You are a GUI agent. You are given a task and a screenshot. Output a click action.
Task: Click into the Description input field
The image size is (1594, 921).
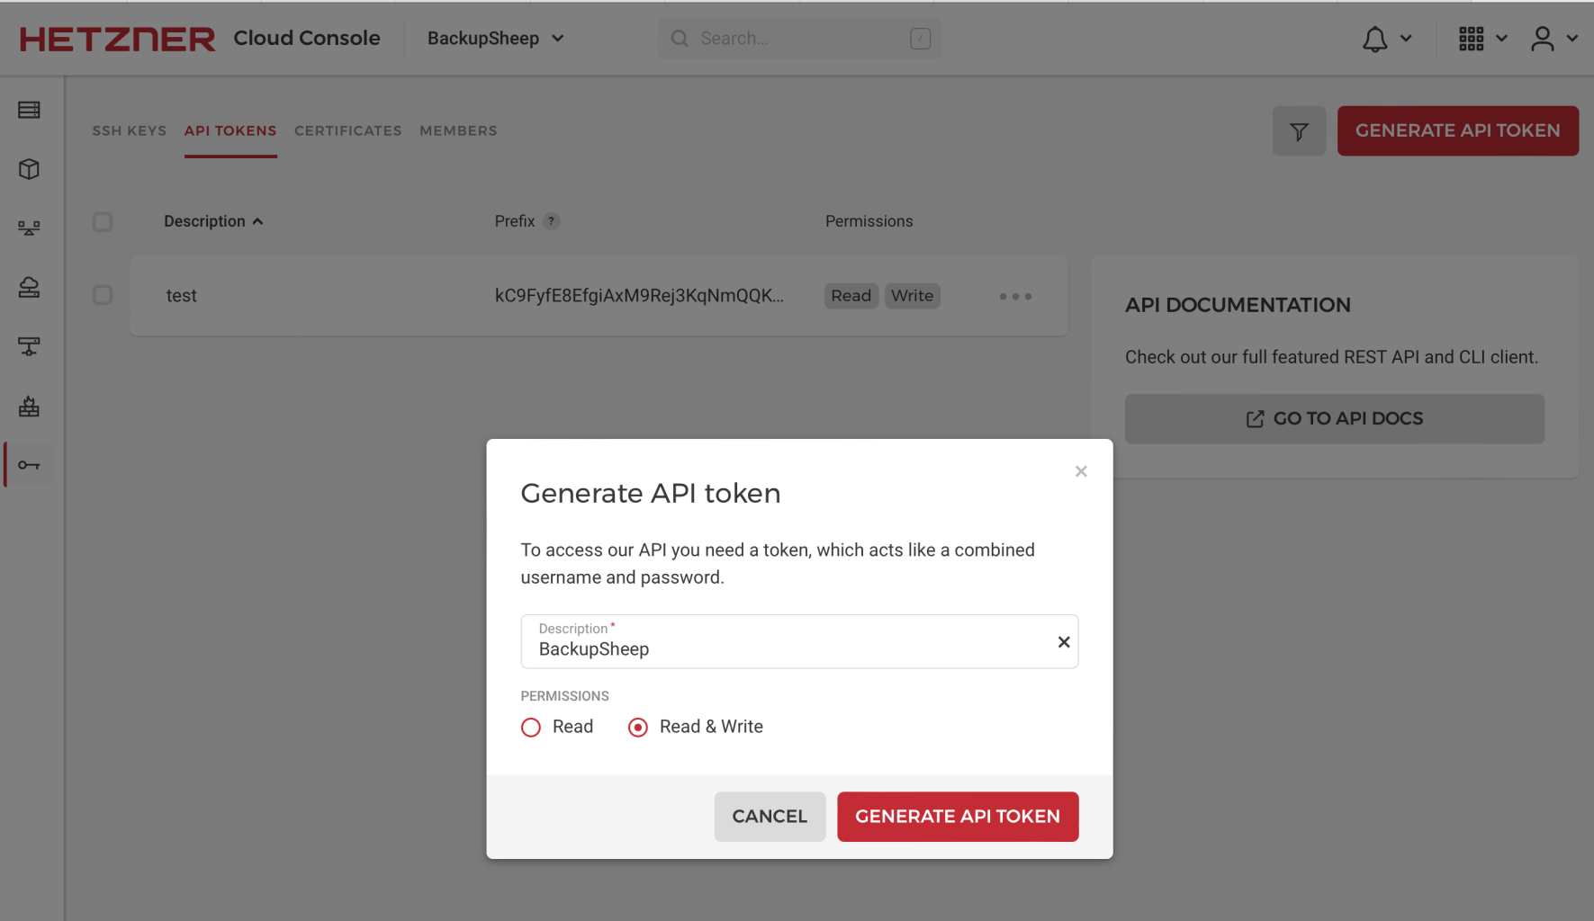click(x=799, y=642)
